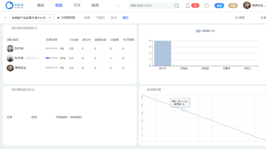Click the 任务燃尽图 heading
The image size is (266, 149).
click(154, 89)
